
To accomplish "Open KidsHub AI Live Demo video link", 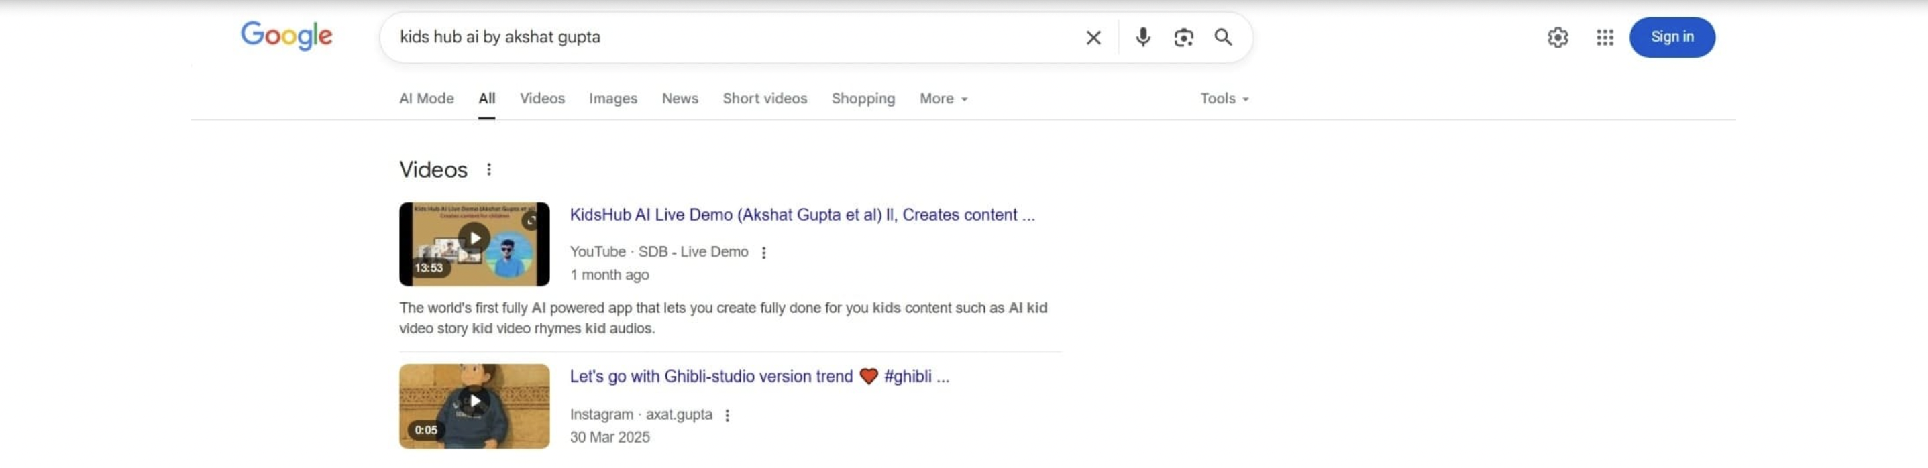I will point(802,215).
